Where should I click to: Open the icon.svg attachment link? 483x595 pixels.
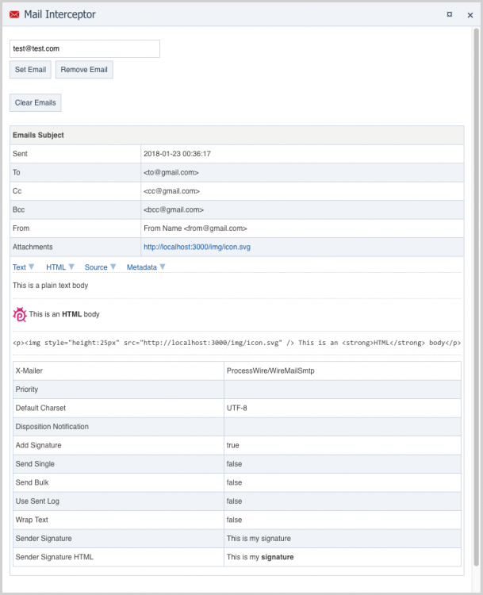point(197,248)
